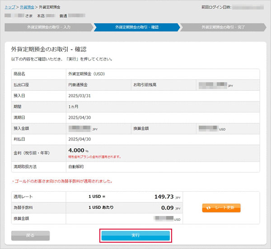Screen dimensions: 271x249
Task: Navigate to 外貨預金 breadcrumb link
Action: click(27, 8)
